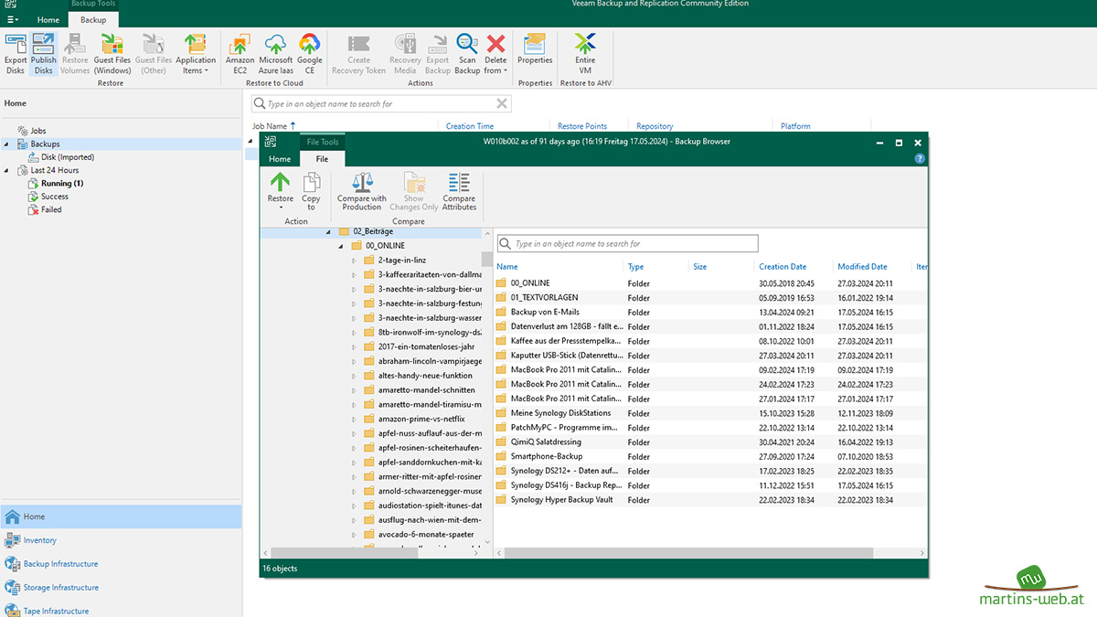This screenshot has width=1097, height=617.
Task: Switch to the main Home ribbon tab
Action: [48, 19]
